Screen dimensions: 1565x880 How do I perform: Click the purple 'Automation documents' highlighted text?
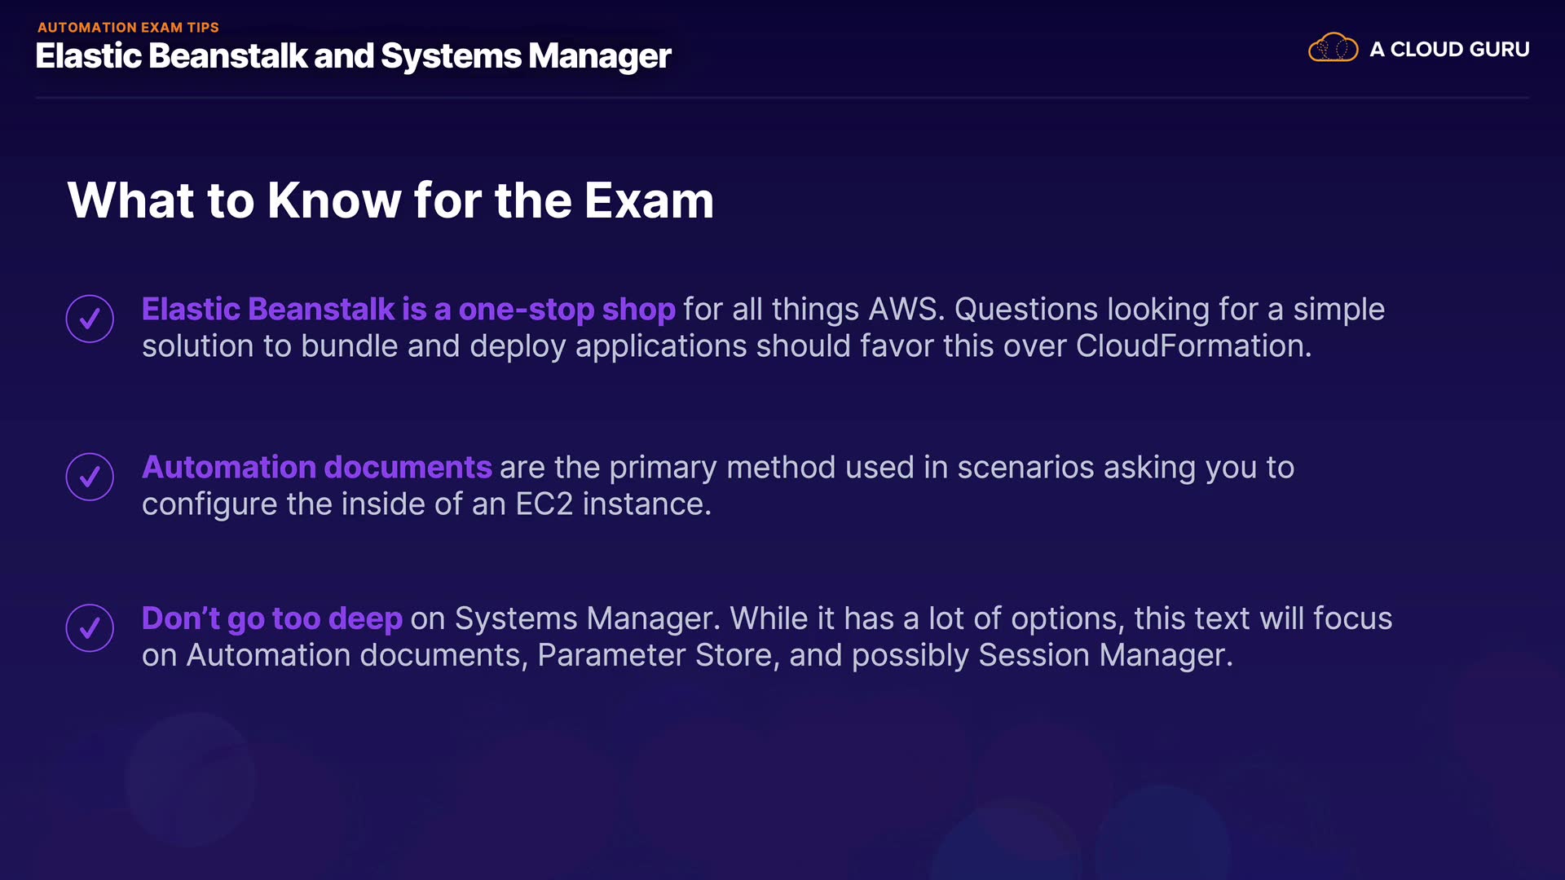(x=316, y=468)
